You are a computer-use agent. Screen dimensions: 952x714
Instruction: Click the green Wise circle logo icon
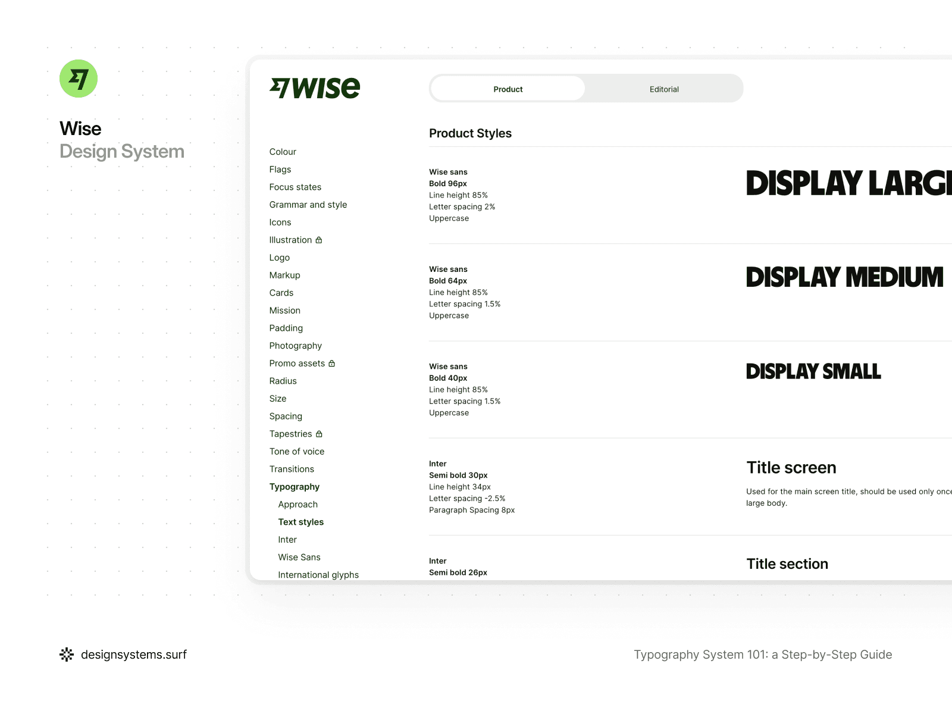pos(79,79)
